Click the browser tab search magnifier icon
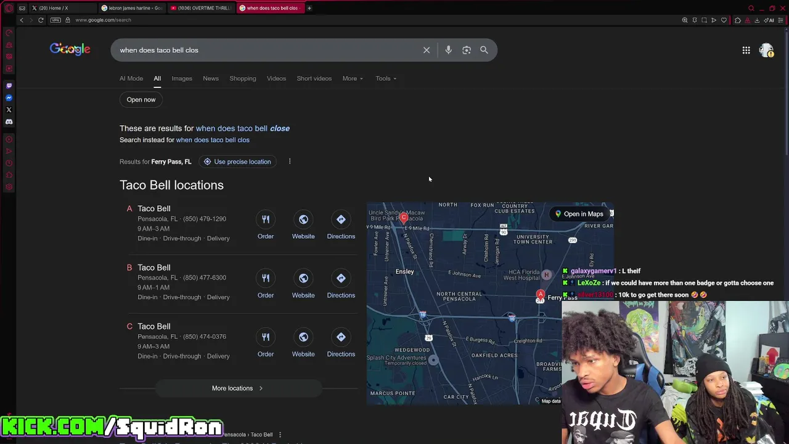This screenshot has width=789, height=444. coord(751,8)
